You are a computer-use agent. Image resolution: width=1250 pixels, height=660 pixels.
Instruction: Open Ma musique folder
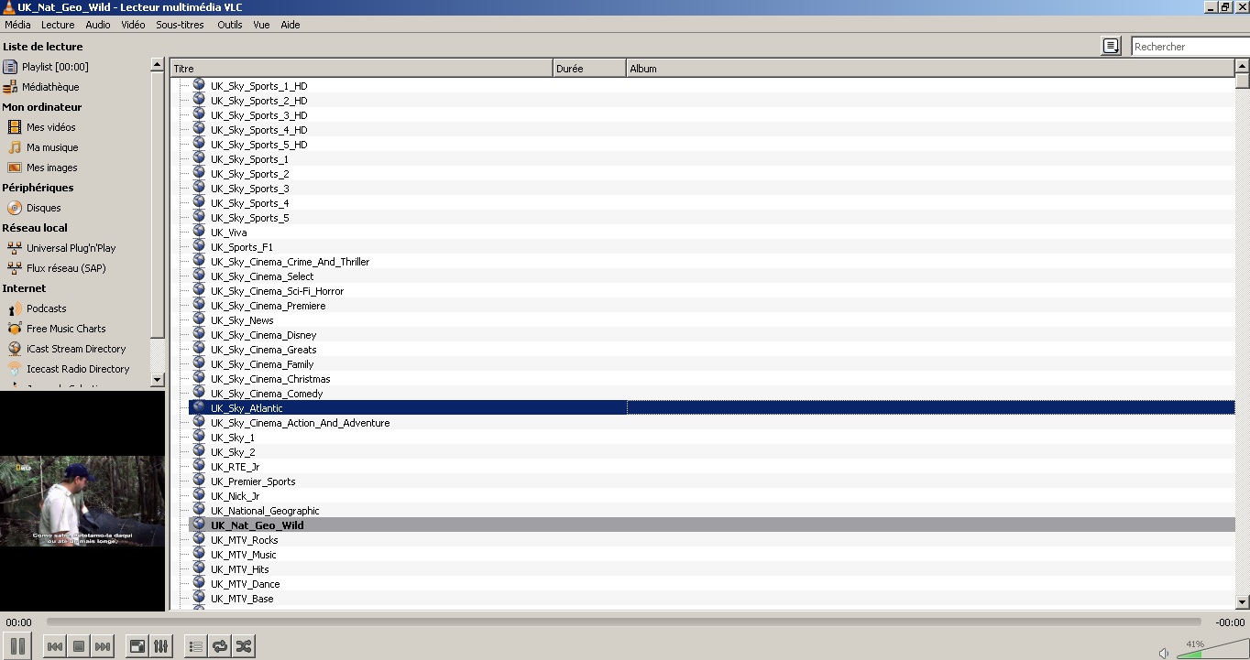coord(52,147)
